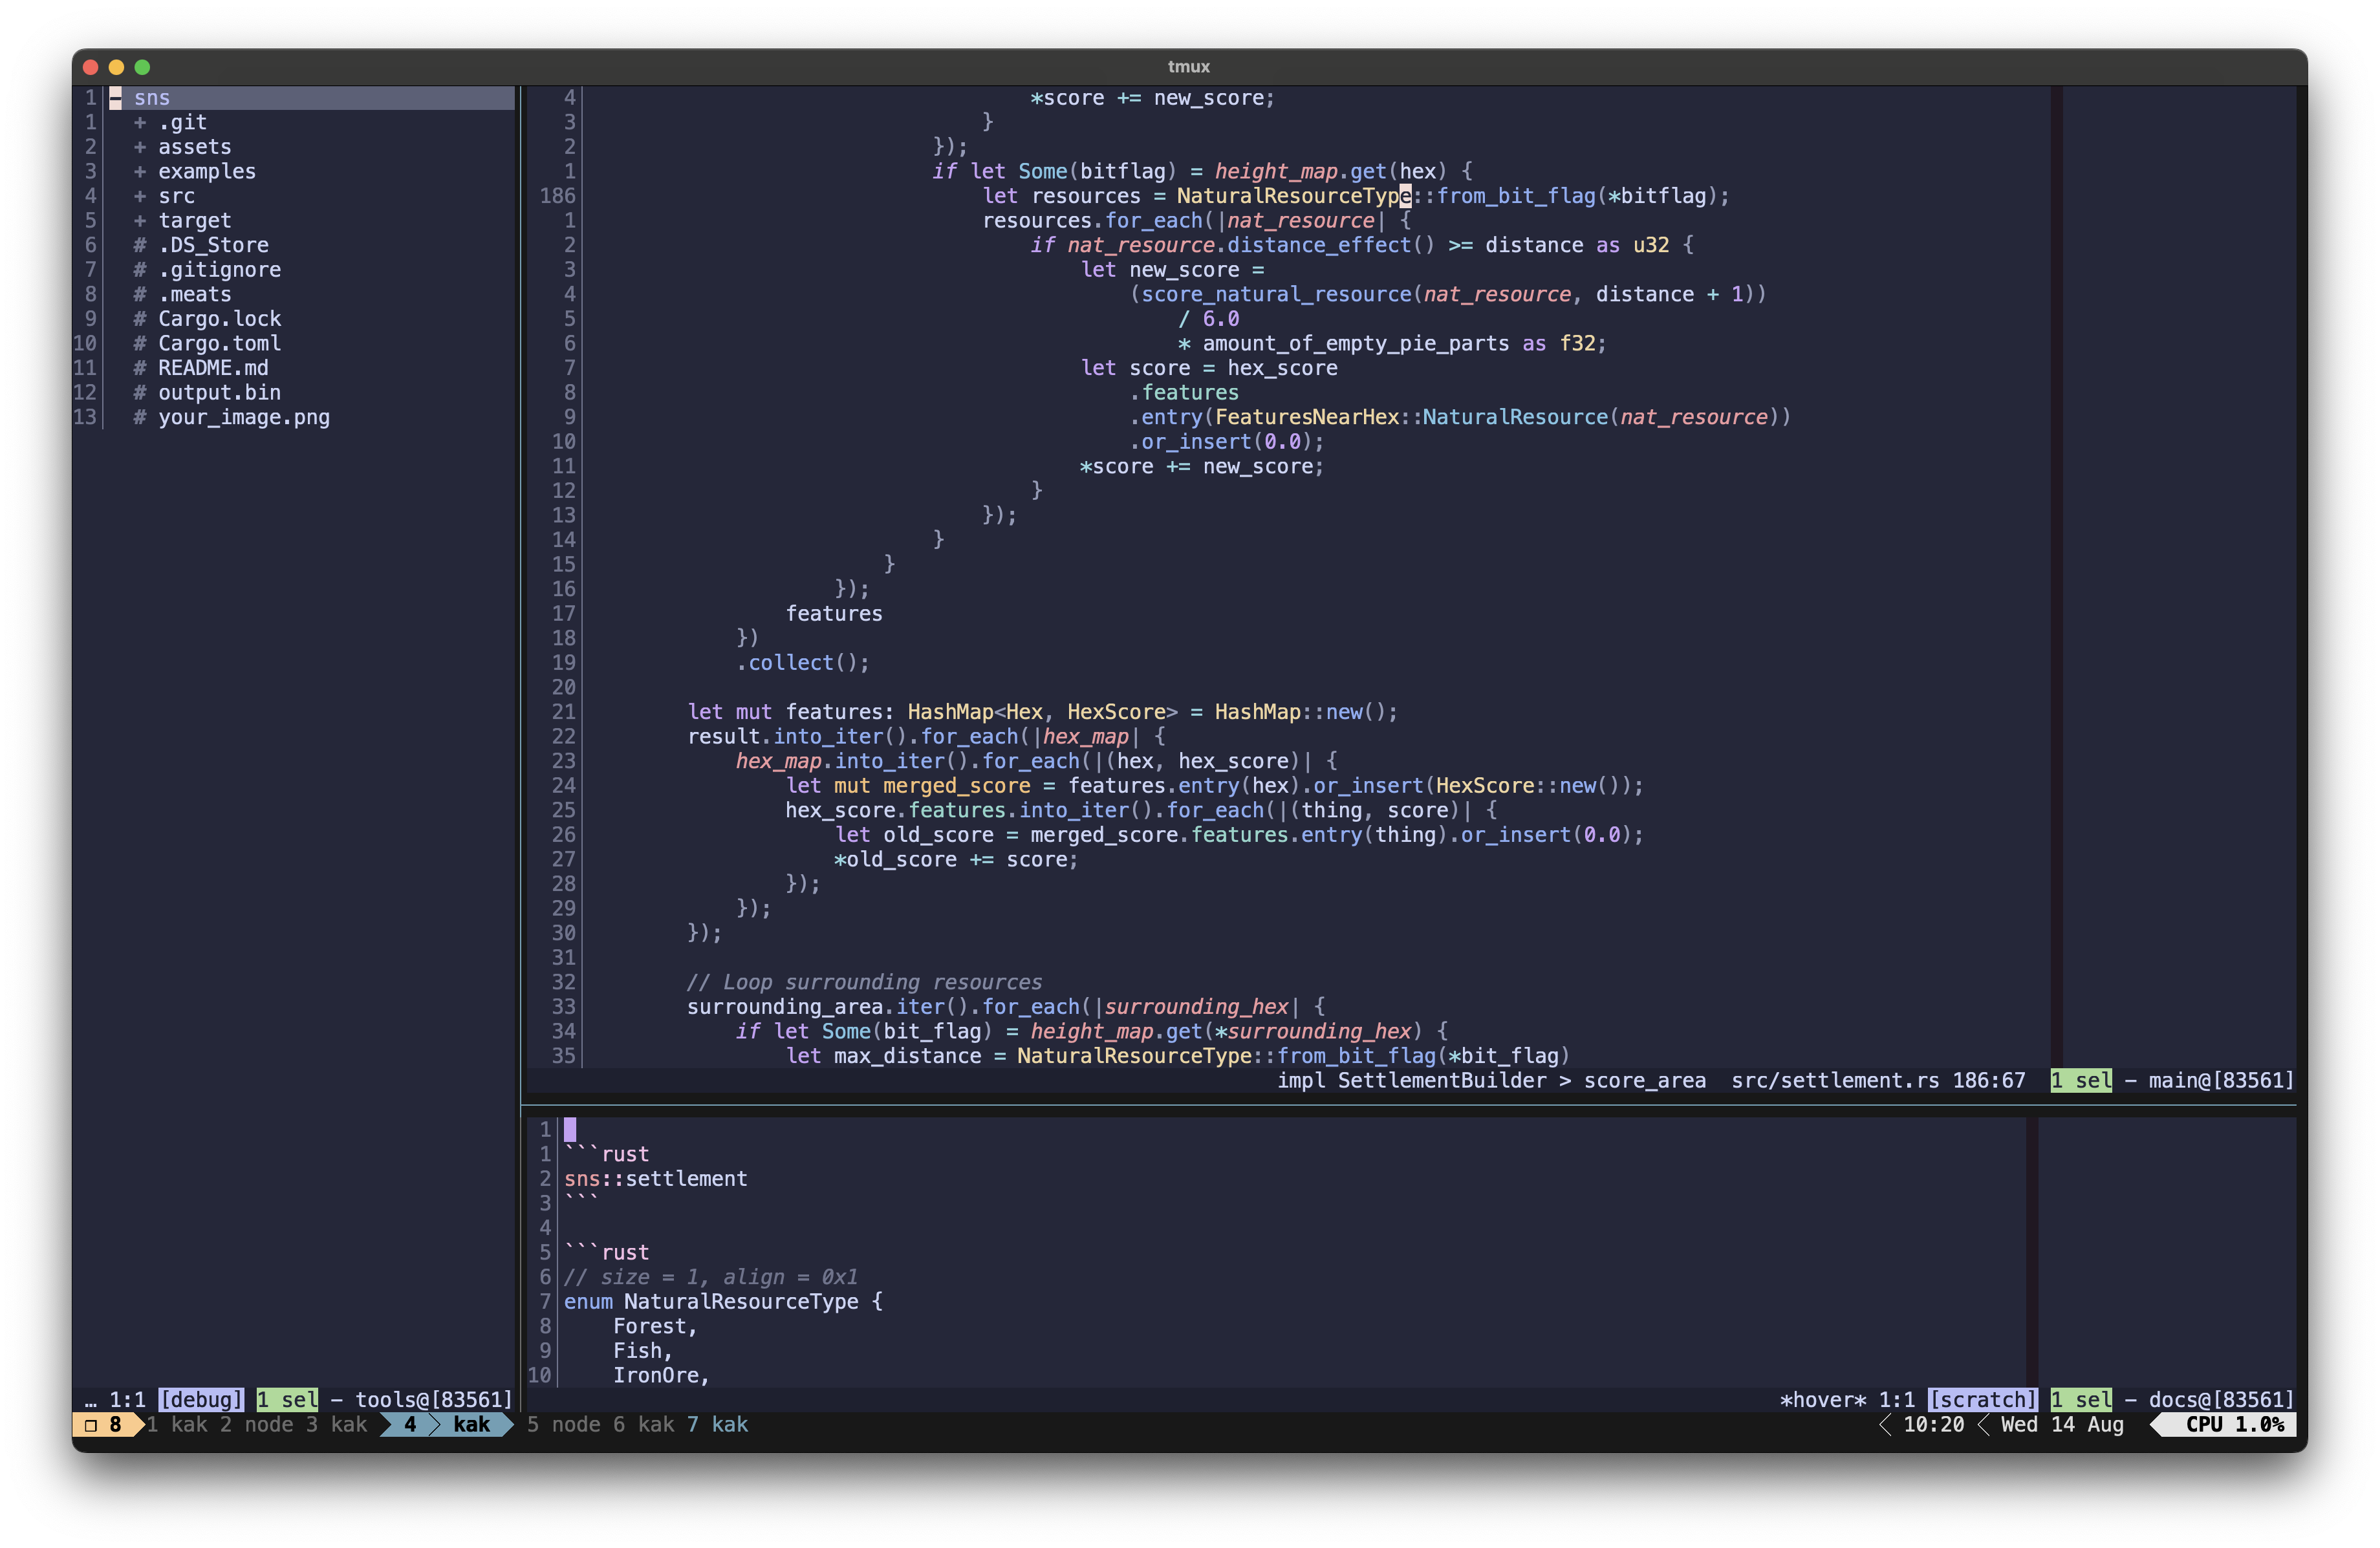Switch to tmux window 2 node

[257, 1424]
